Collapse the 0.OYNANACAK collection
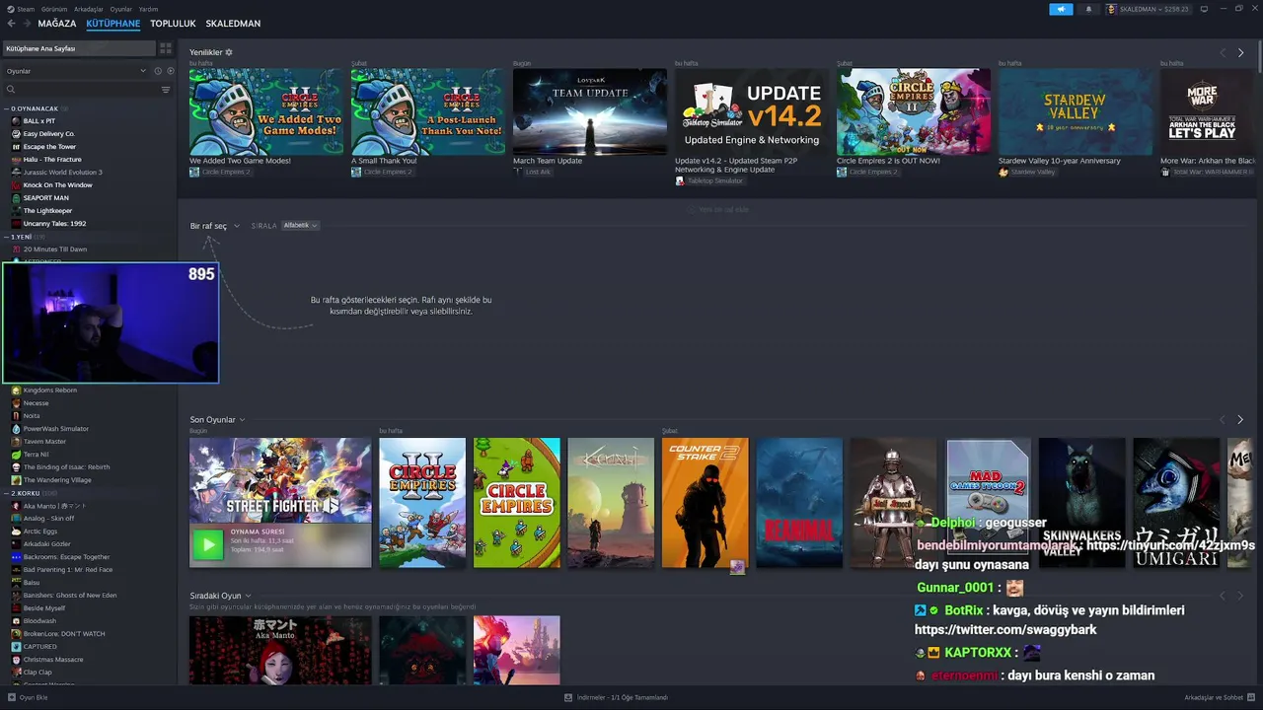The height and width of the screenshot is (710, 1263). [6, 108]
